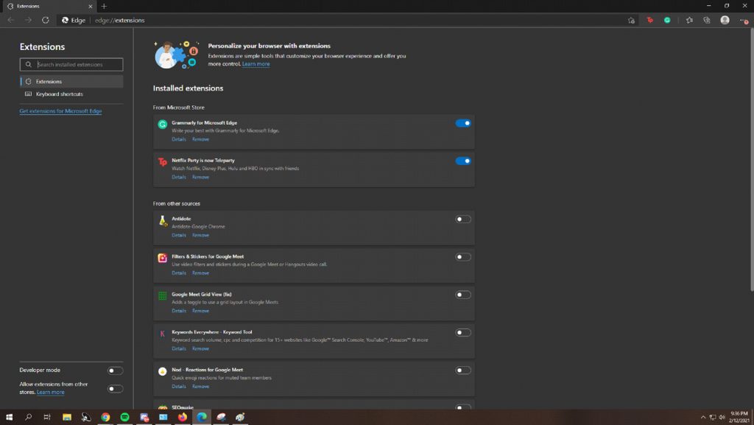754x425 pixels.
Task: Click the browser forward arrow
Action: point(29,20)
